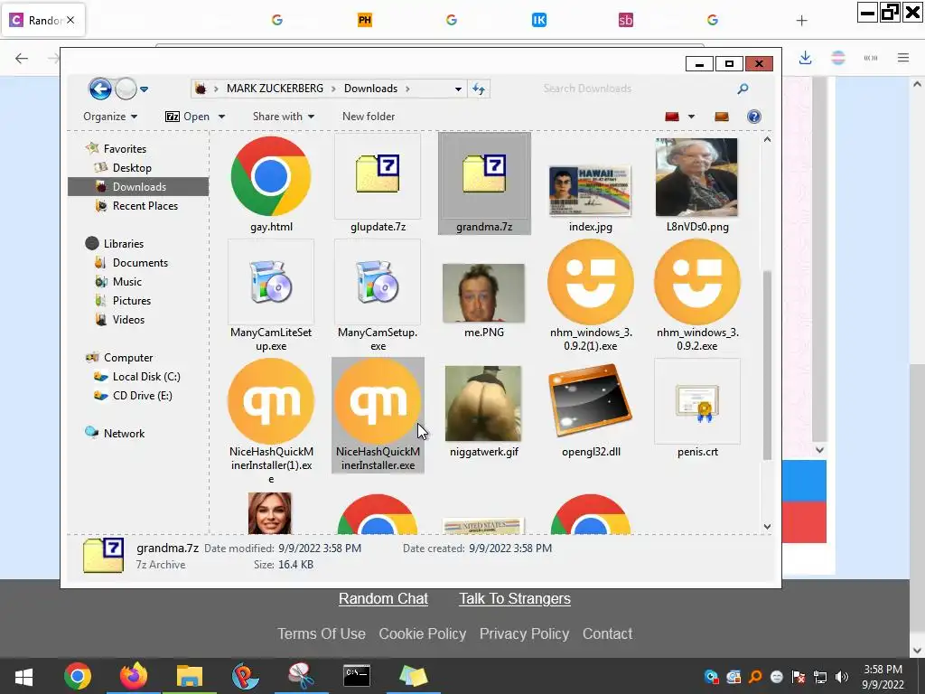Select the glupdate.7z archive file

[378, 174]
